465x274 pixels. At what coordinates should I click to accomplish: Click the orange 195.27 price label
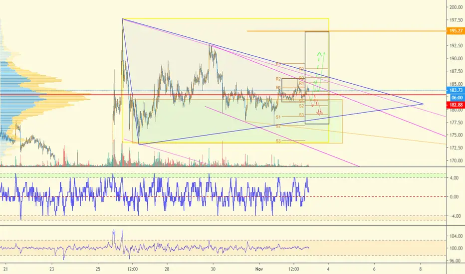456,31
